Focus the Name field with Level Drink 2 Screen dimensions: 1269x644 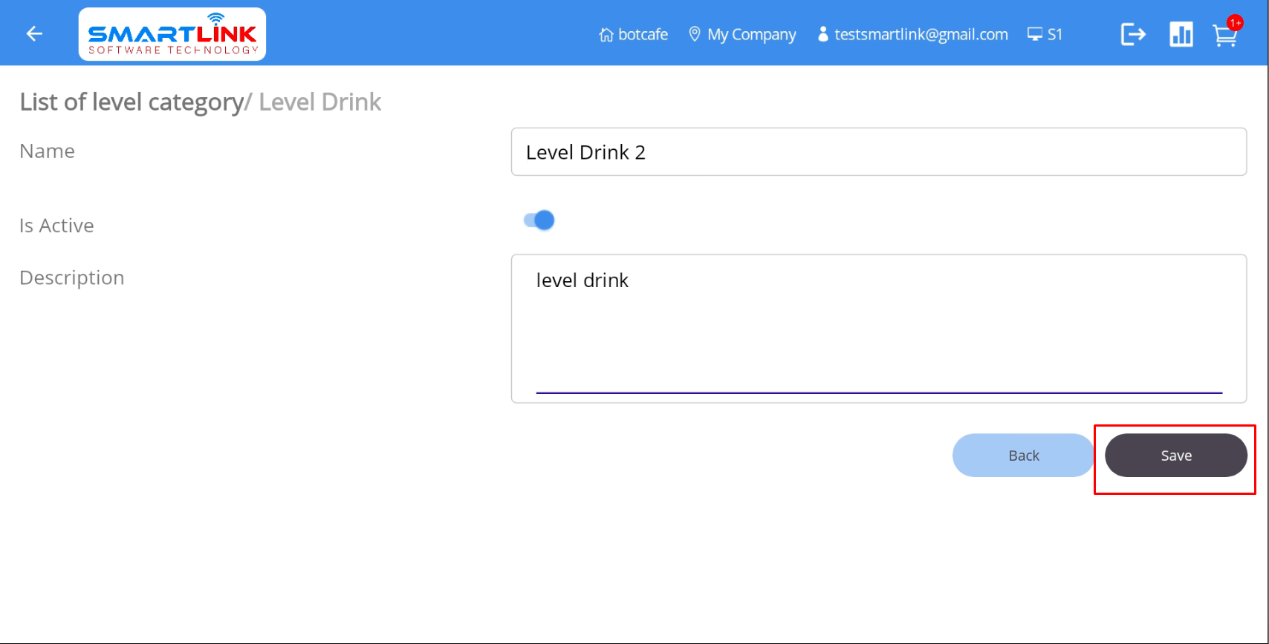tap(878, 152)
